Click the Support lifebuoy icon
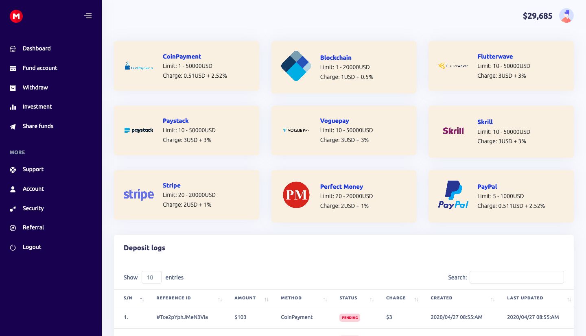This screenshot has width=586, height=336. [13, 170]
